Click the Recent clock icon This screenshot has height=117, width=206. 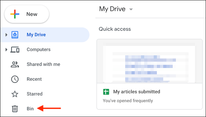coord(15,79)
